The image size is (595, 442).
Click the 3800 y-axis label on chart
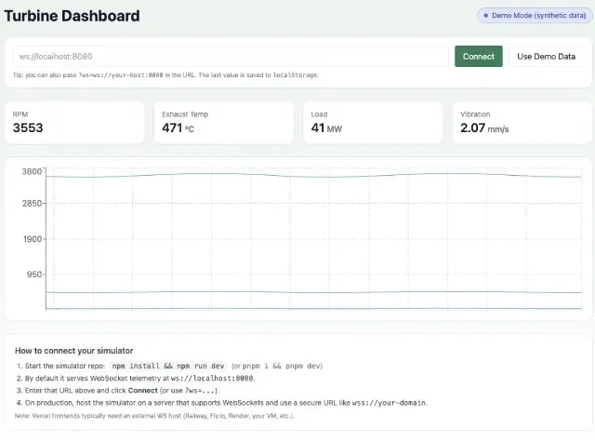tap(33, 171)
